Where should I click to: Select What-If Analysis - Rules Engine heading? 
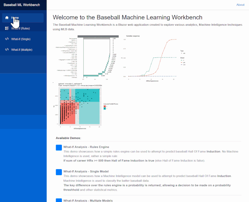tap(86, 147)
